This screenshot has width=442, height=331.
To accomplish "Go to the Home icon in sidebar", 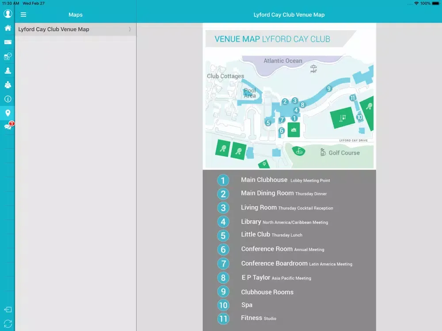I will click(x=8, y=28).
